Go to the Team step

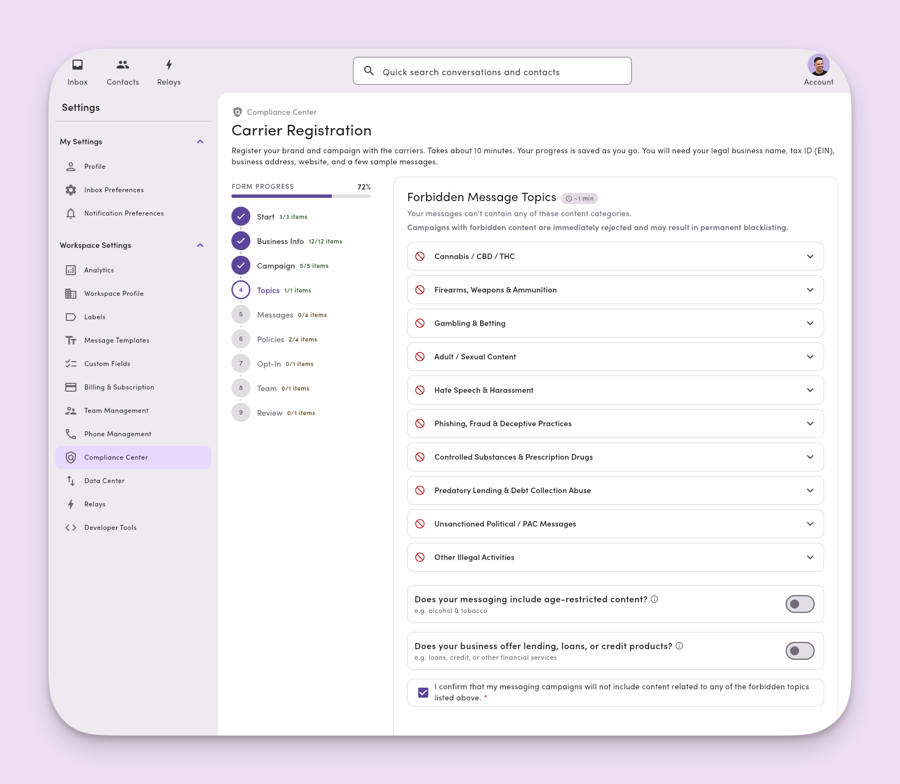click(x=270, y=388)
